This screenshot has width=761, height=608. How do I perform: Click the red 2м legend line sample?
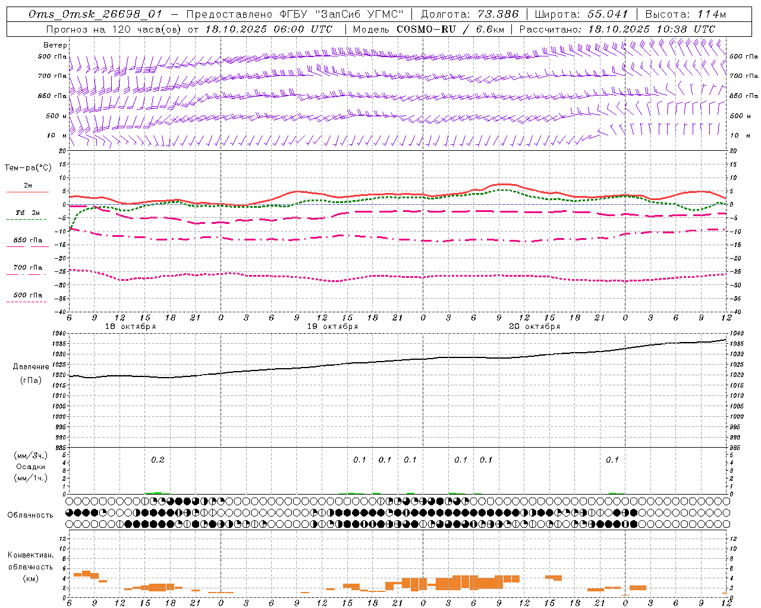coord(27,192)
